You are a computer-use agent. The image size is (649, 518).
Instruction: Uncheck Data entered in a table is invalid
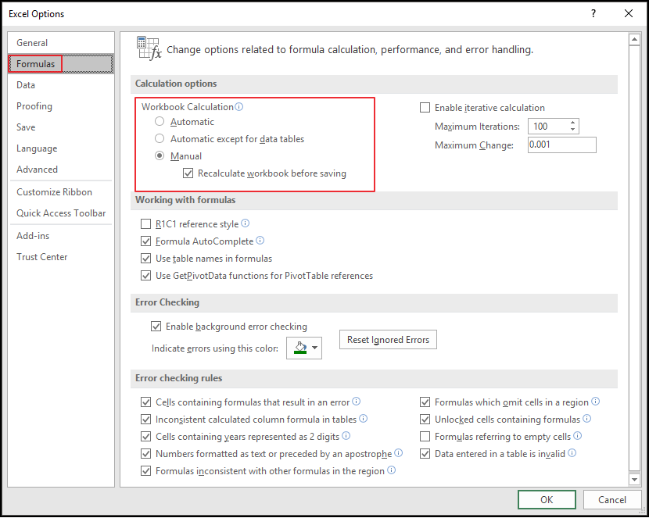click(x=425, y=453)
